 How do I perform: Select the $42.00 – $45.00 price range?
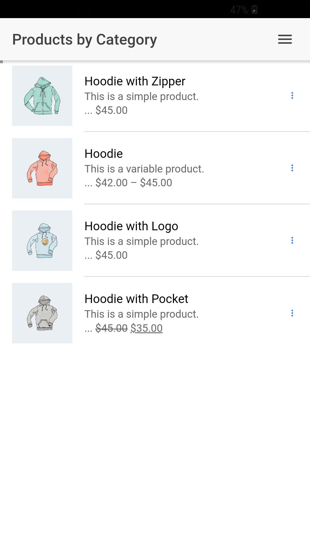pos(134,183)
